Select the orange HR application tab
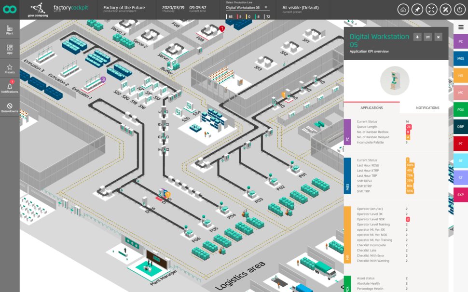This screenshot has height=292, width=468. [x=461, y=76]
